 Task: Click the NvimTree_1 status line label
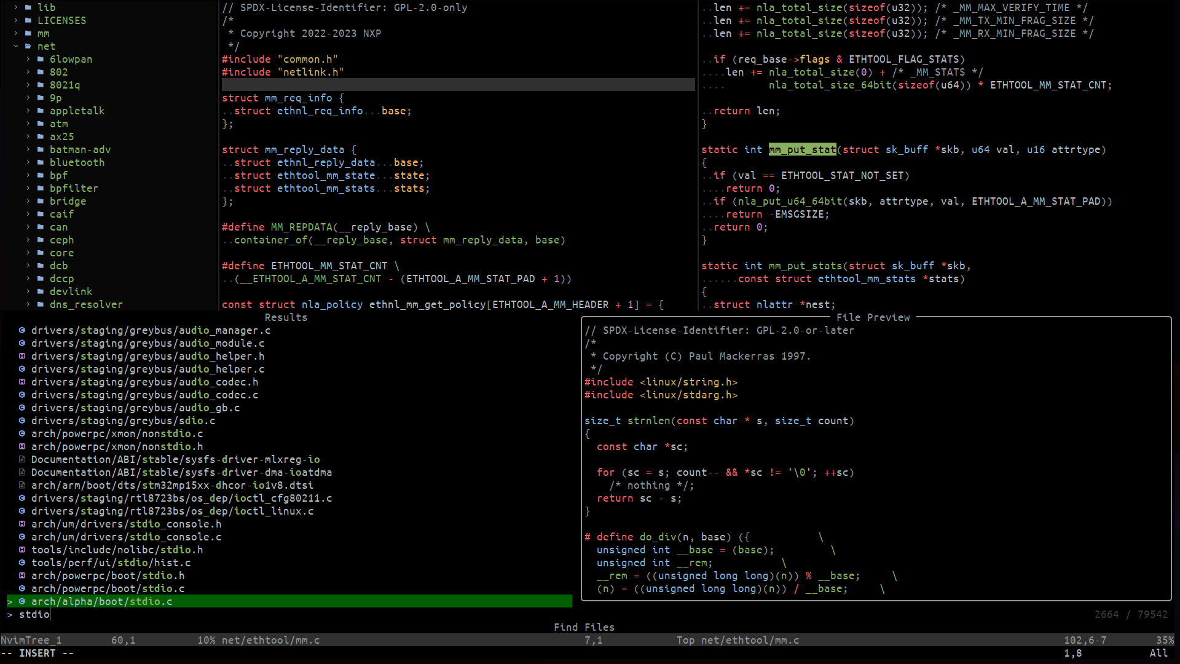[x=31, y=640]
